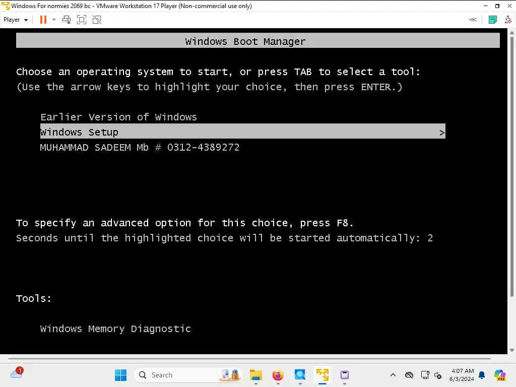Screen dimensions: 516x387
Task: Open the green notes icon in the VMware toolbar
Action: tap(493, 20)
